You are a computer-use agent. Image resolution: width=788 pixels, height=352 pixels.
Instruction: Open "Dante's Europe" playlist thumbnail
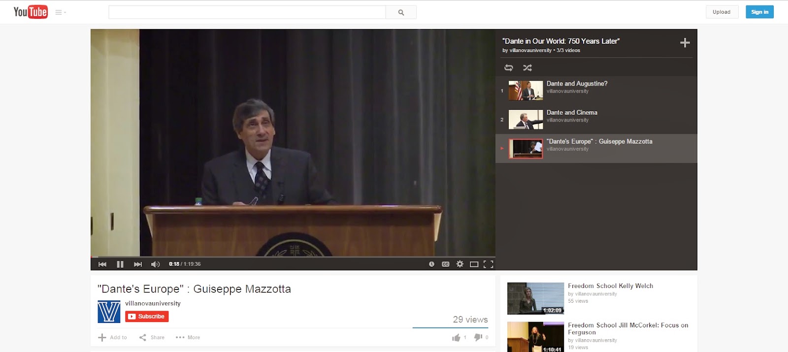(525, 149)
